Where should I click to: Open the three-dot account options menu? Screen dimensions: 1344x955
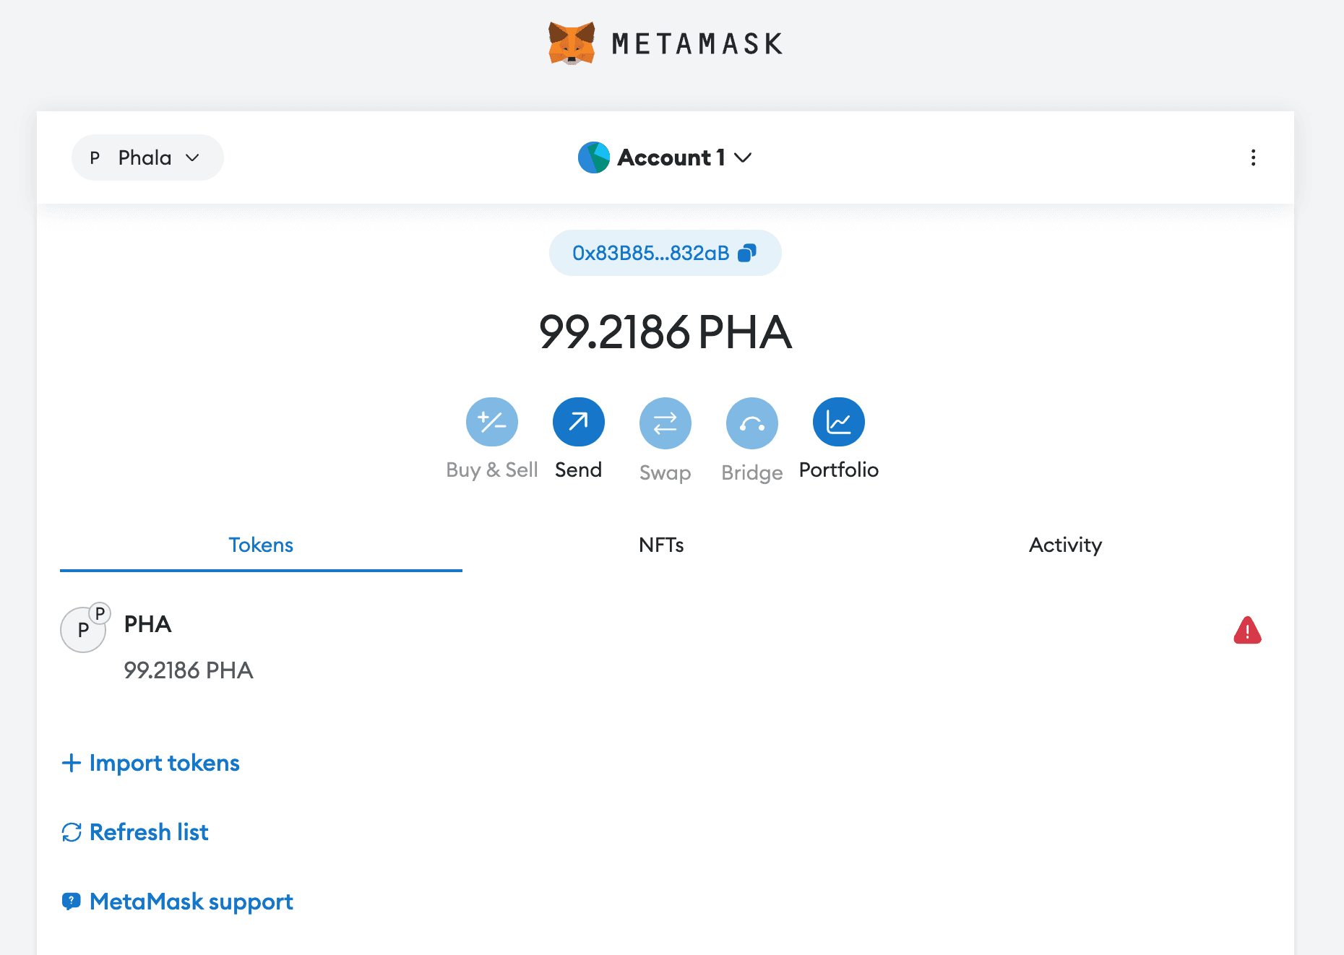tap(1253, 157)
